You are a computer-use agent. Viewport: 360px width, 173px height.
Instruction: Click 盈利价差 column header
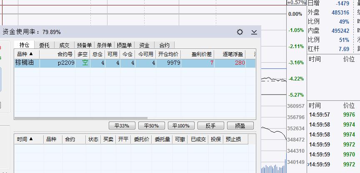pyautogui.click(x=197, y=54)
